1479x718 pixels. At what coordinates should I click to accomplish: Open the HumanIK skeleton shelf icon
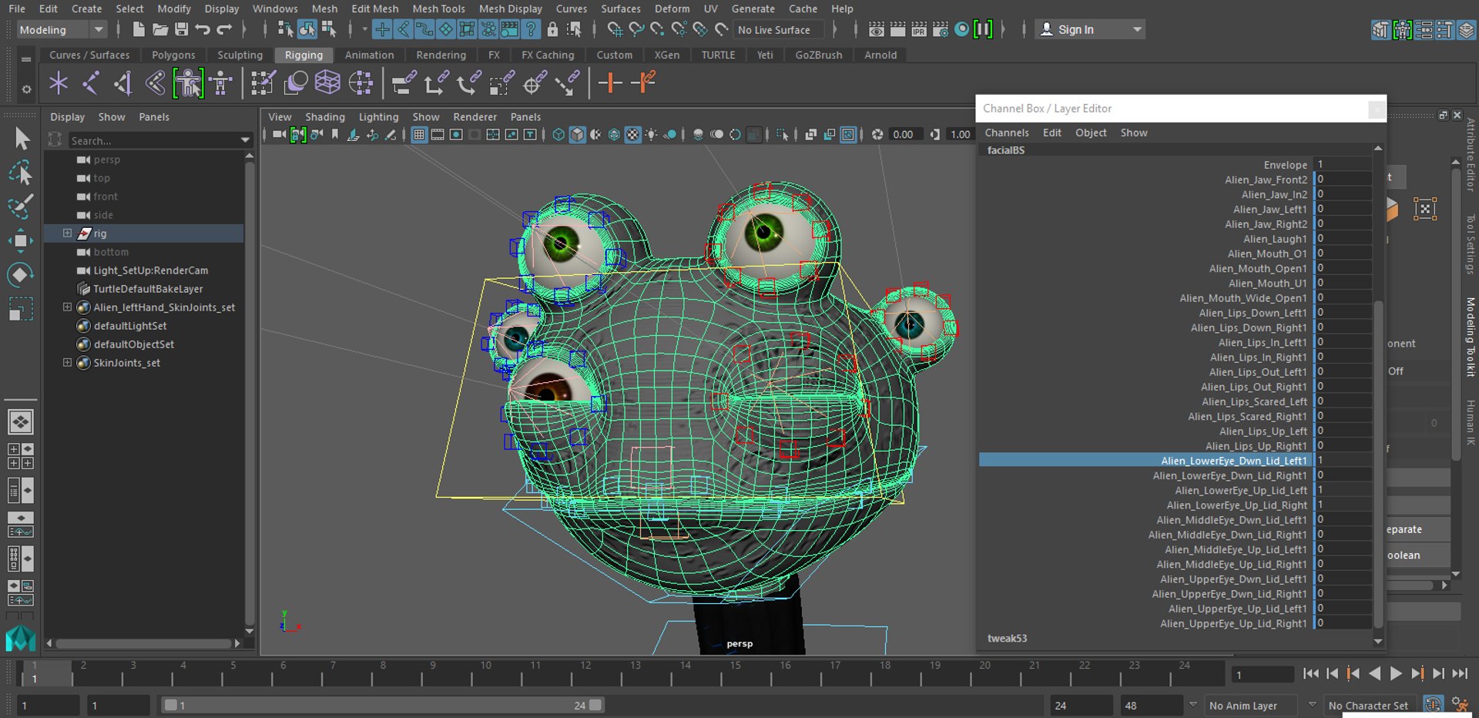[x=221, y=82]
